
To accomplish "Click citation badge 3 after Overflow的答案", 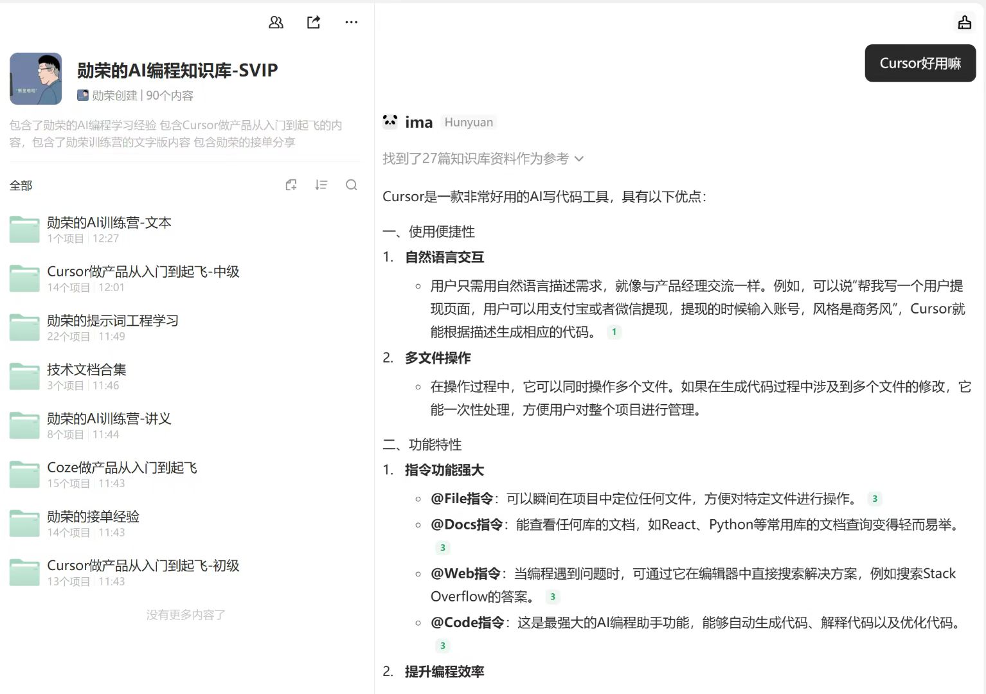I will pos(552,596).
